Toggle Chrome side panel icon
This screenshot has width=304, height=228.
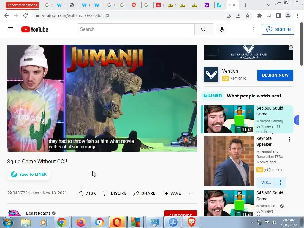(278, 15)
